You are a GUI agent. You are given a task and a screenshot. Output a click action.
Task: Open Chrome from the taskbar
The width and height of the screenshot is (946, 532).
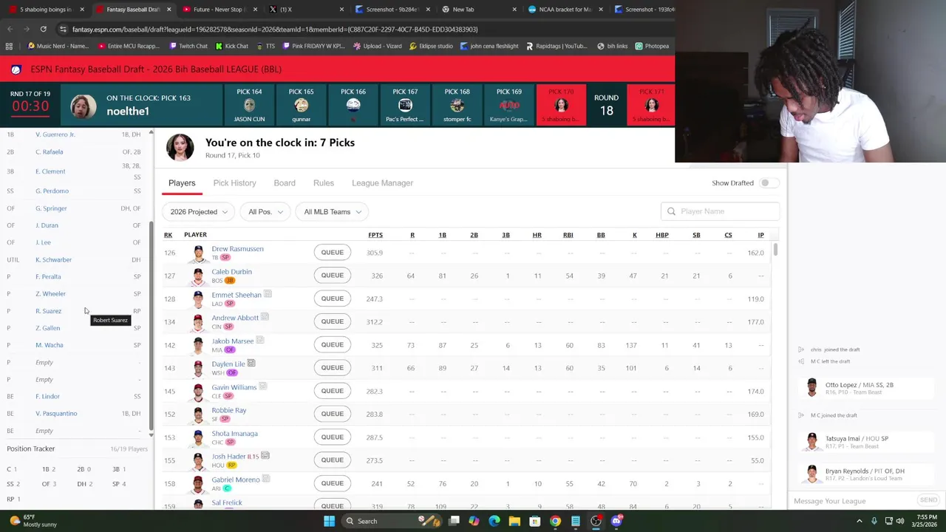555,521
